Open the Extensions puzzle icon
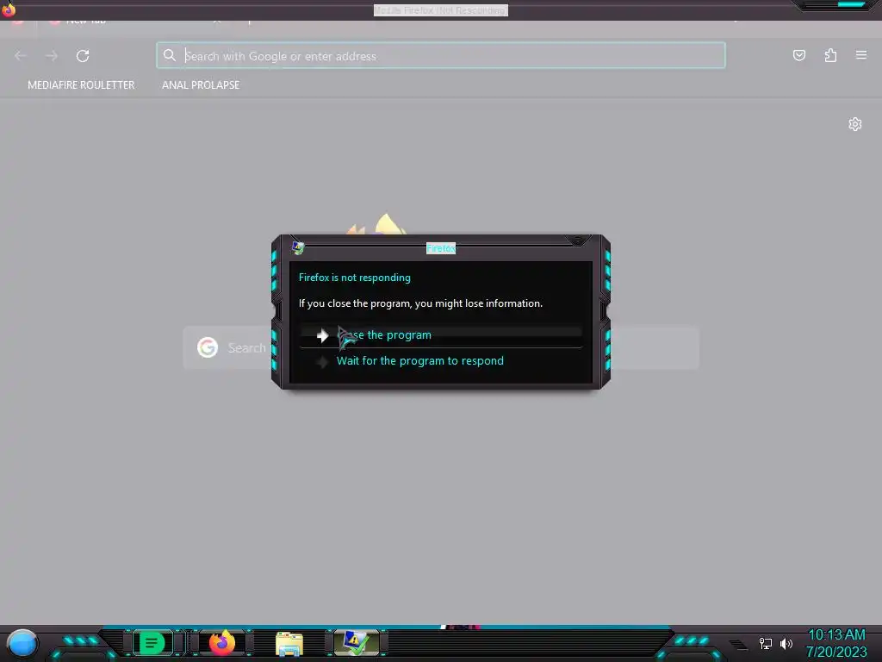Viewport: 882px width, 662px height. click(830, 55)
